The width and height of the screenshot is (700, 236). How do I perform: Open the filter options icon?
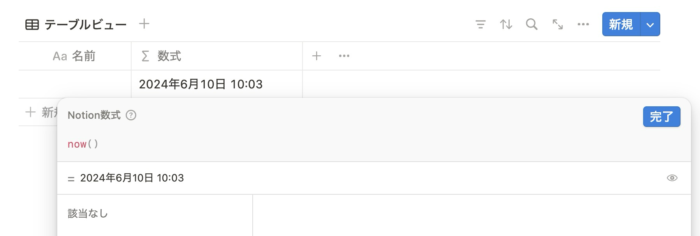point(480,25)
